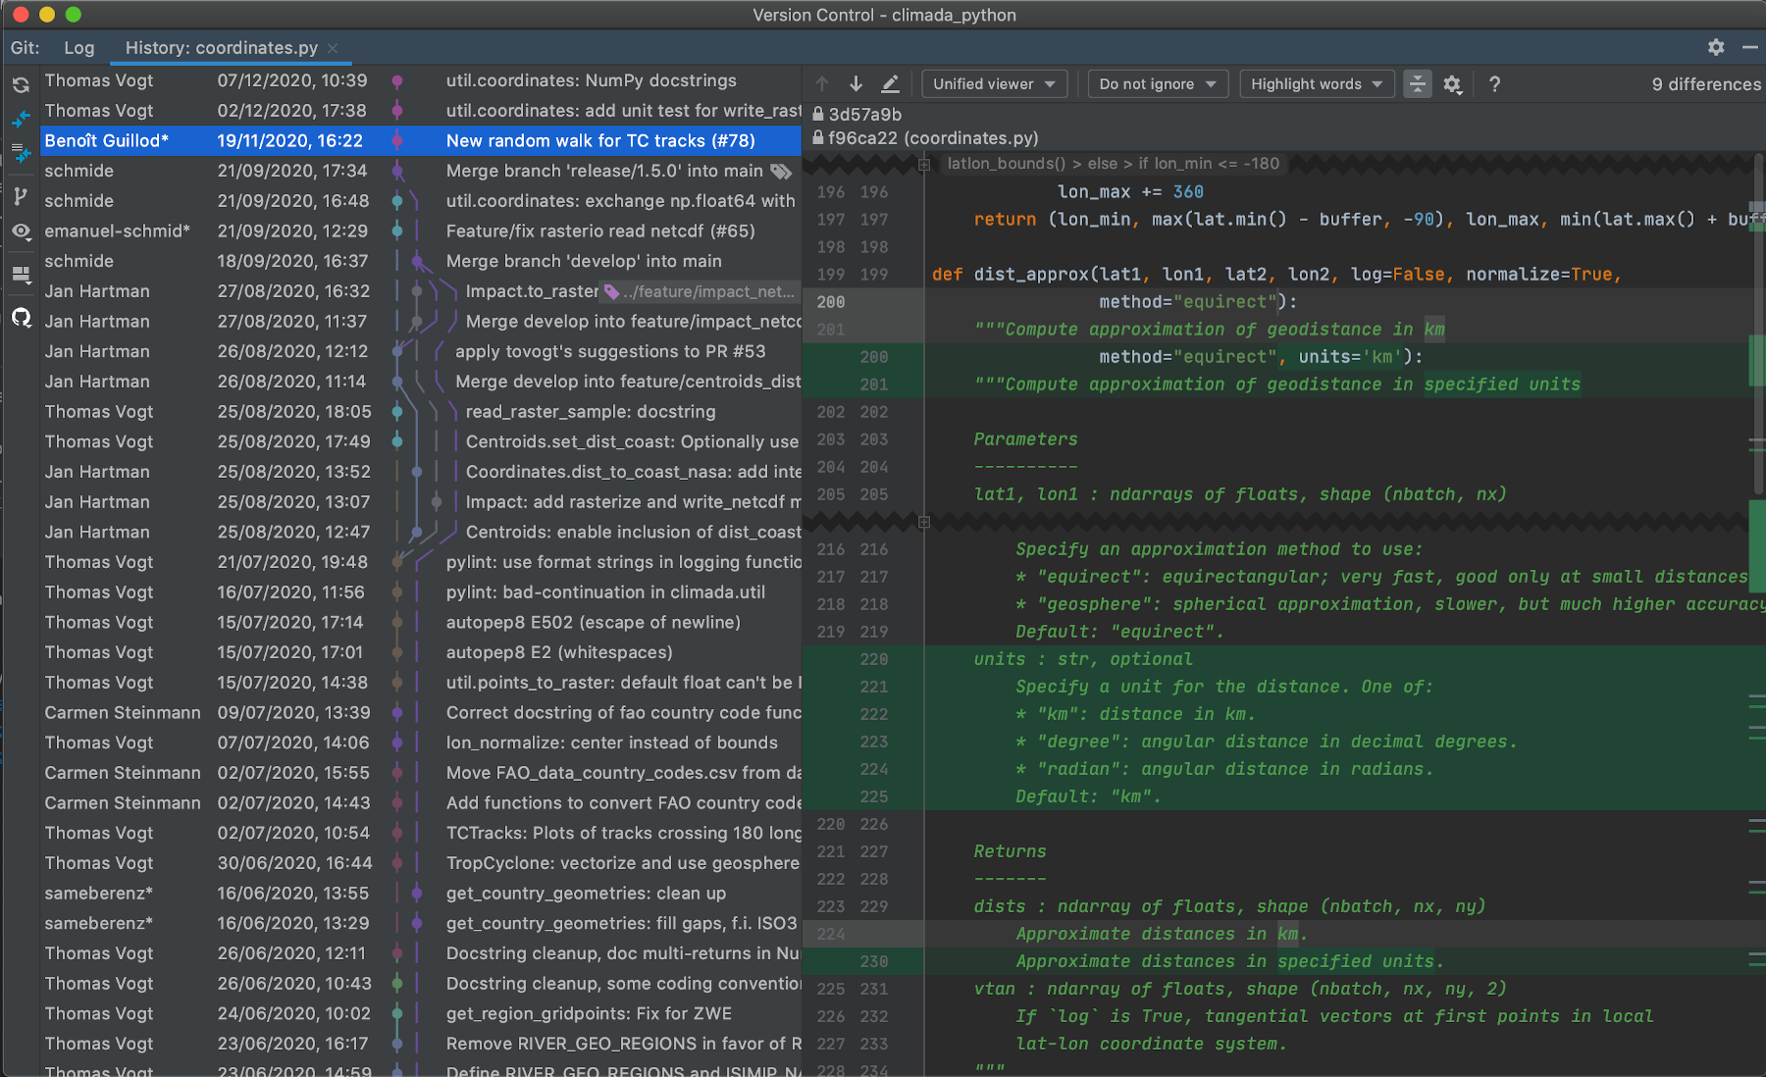Switch to the Log tab
This screenshot has height=1077, width=1766.
pyautogui.click(x=79, y=48)
